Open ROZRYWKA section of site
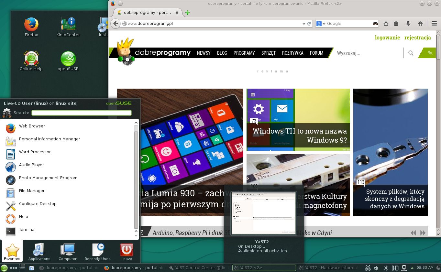Viewport: 441px width, 272px height. (293, 53)
